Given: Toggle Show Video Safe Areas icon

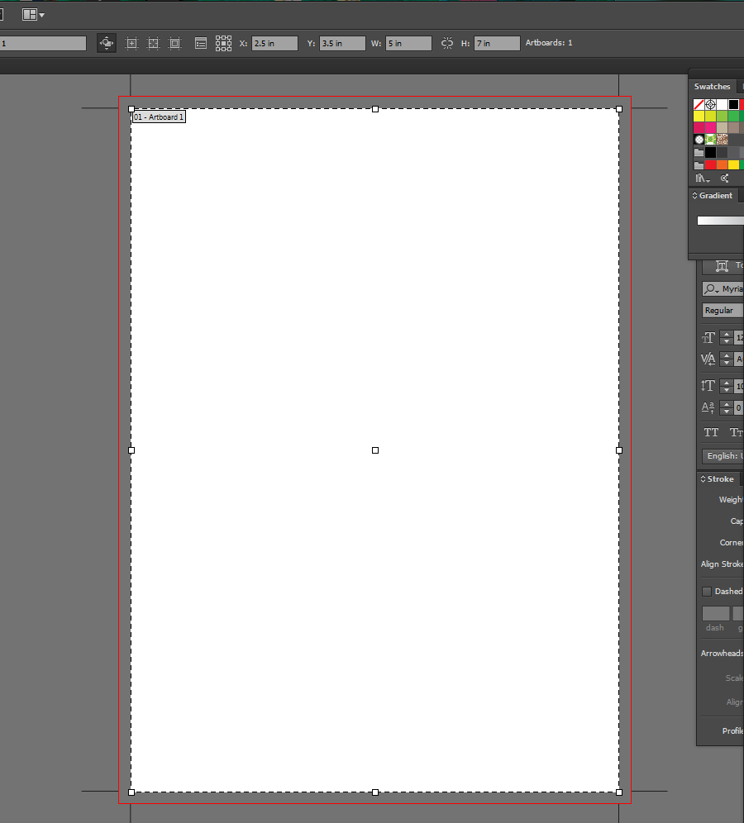Looking at the screenshot, I should click(174, 43).
